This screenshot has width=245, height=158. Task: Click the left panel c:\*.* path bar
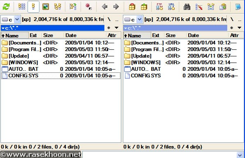coord(53,28)
